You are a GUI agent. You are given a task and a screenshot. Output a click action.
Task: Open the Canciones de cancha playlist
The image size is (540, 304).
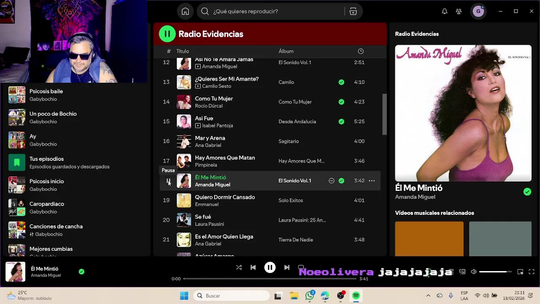click(x=76, y=230)
